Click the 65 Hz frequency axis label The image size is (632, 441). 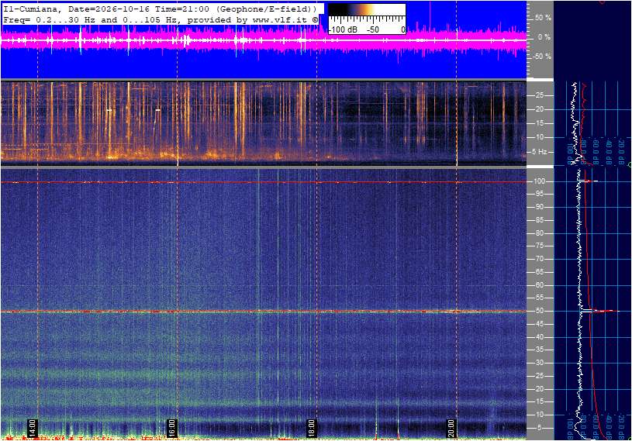539,272
